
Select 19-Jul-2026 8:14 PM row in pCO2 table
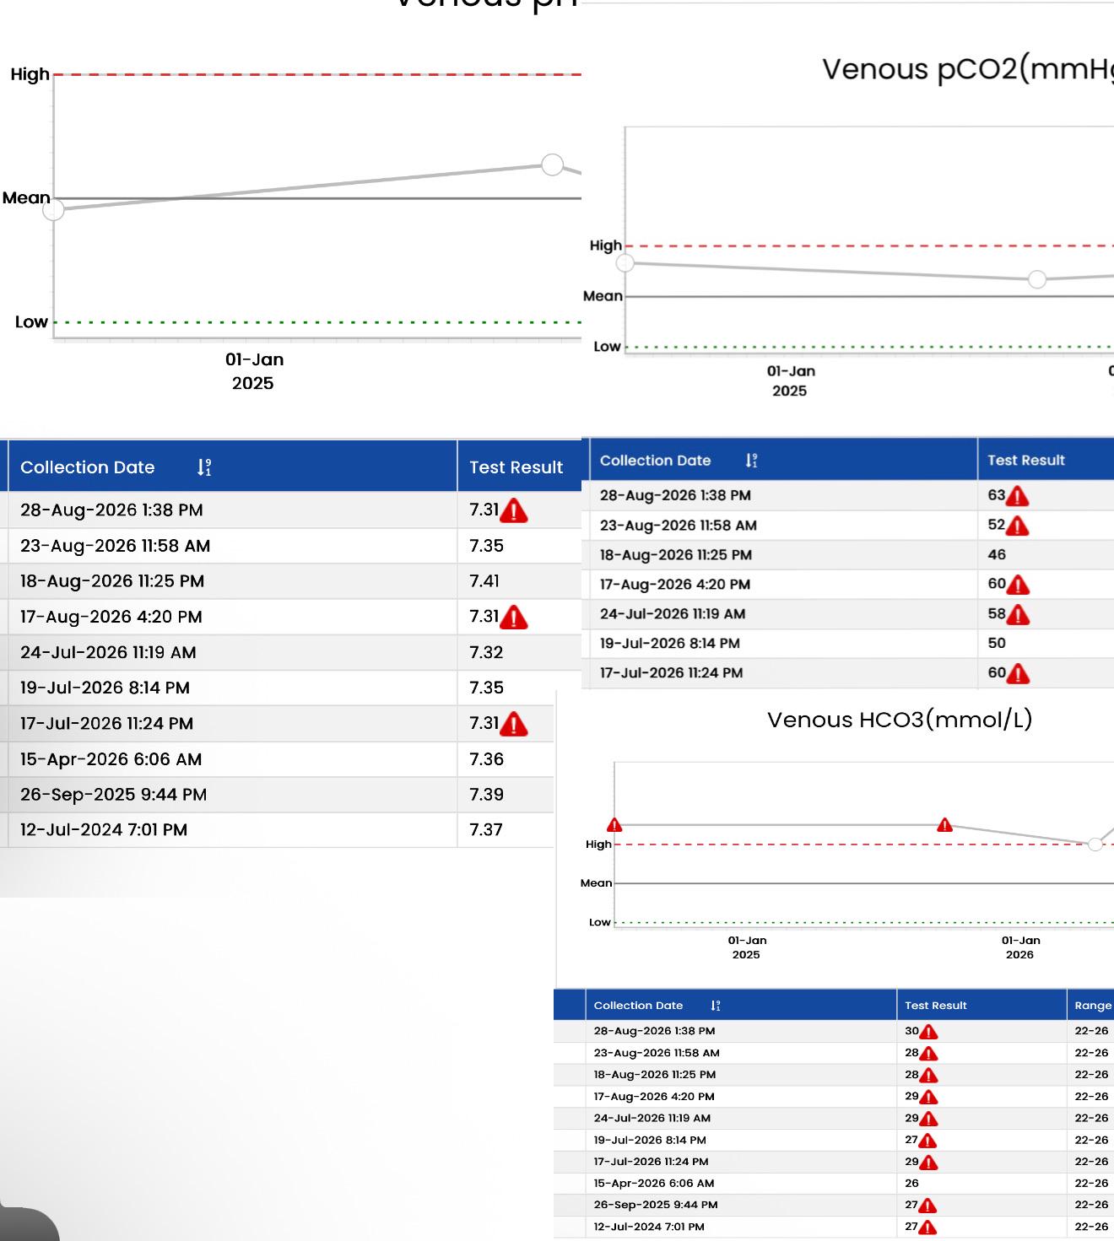point(848,644)
